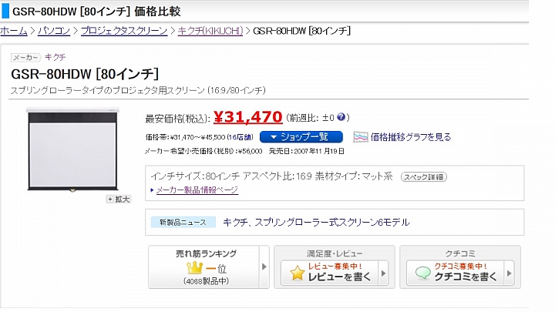Expand the 売れ筋ランキング panel arrow
555x312 pixels.
click(x=264, y=267)
